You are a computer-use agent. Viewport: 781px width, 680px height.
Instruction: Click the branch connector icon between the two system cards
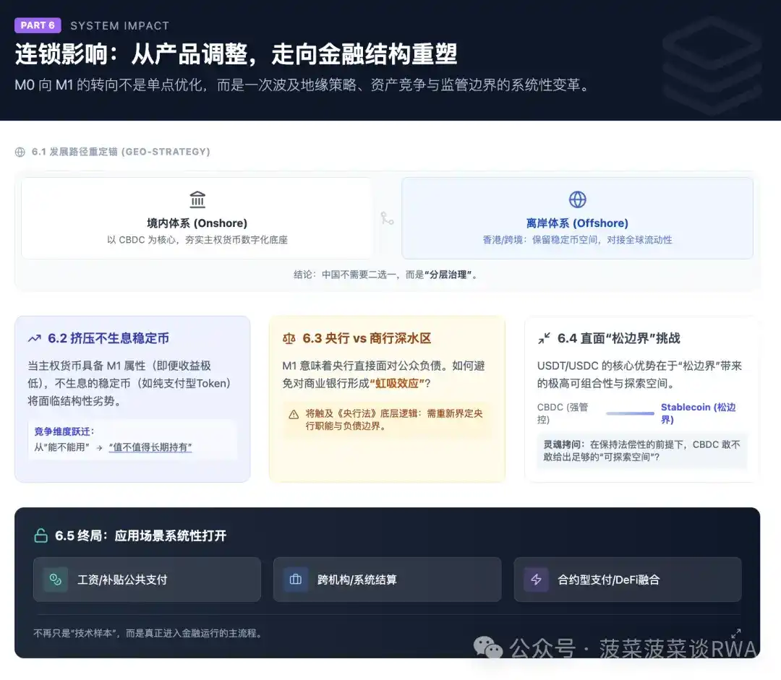[x=388, y=218]
